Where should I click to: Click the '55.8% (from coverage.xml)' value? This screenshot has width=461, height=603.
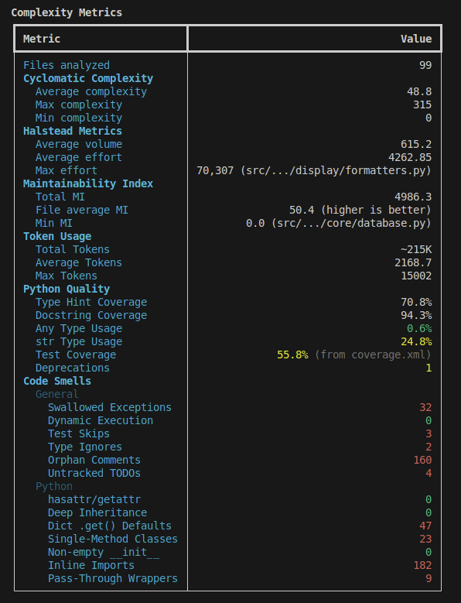(354, 355)
